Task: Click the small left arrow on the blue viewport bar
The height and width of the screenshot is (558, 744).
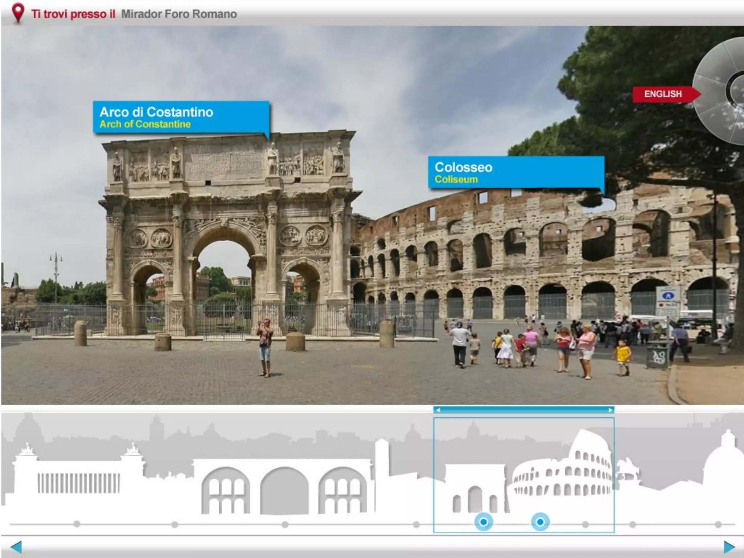Action: pos(438,410)
